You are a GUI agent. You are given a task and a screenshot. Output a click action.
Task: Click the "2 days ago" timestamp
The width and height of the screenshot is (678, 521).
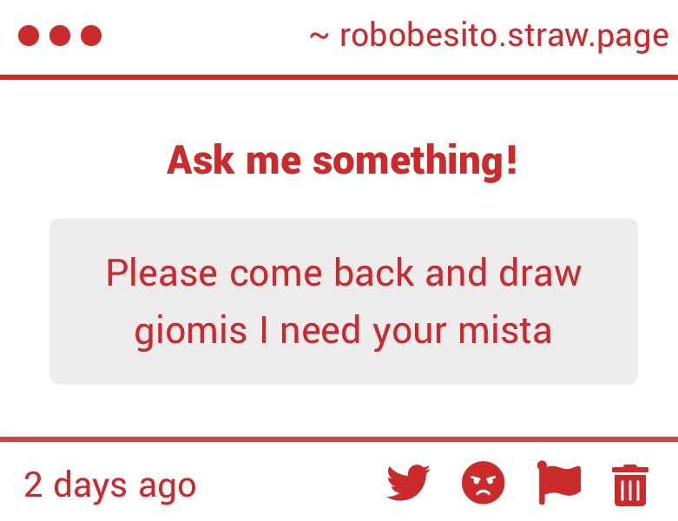coord(109,485)
